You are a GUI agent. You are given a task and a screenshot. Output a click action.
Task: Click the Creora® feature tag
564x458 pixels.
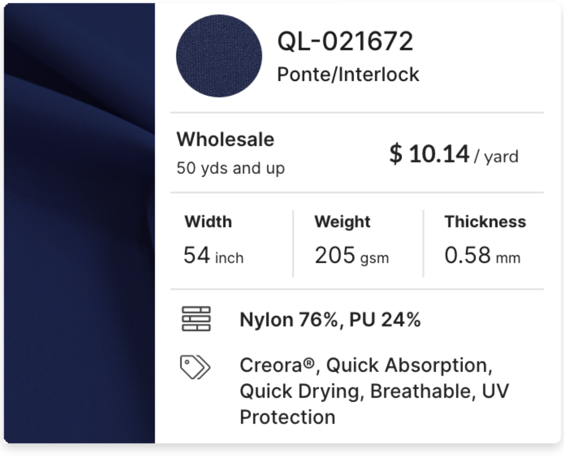277,365
